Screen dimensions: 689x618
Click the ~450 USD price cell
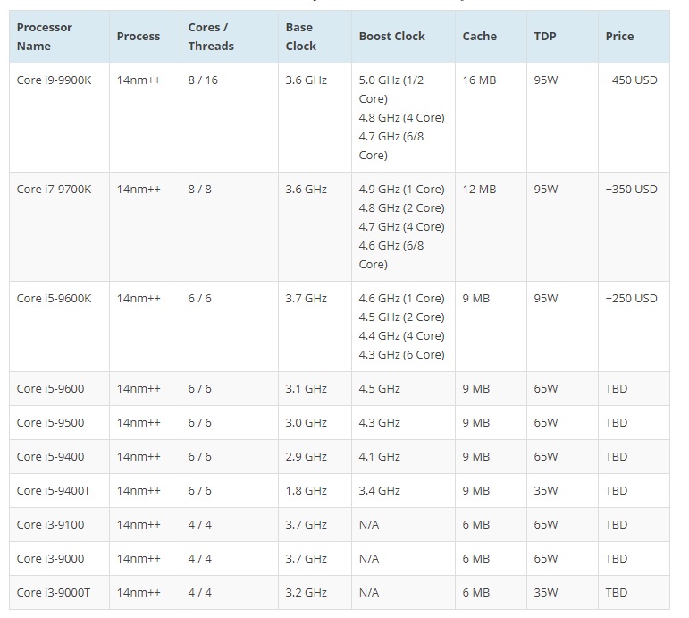[634, 117]
